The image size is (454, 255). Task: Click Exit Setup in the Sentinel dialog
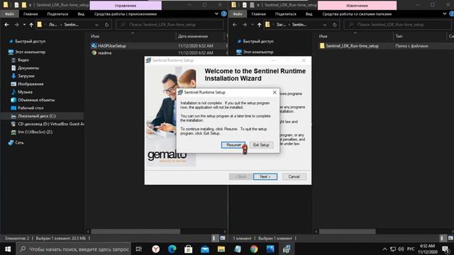tap(261, 144)
